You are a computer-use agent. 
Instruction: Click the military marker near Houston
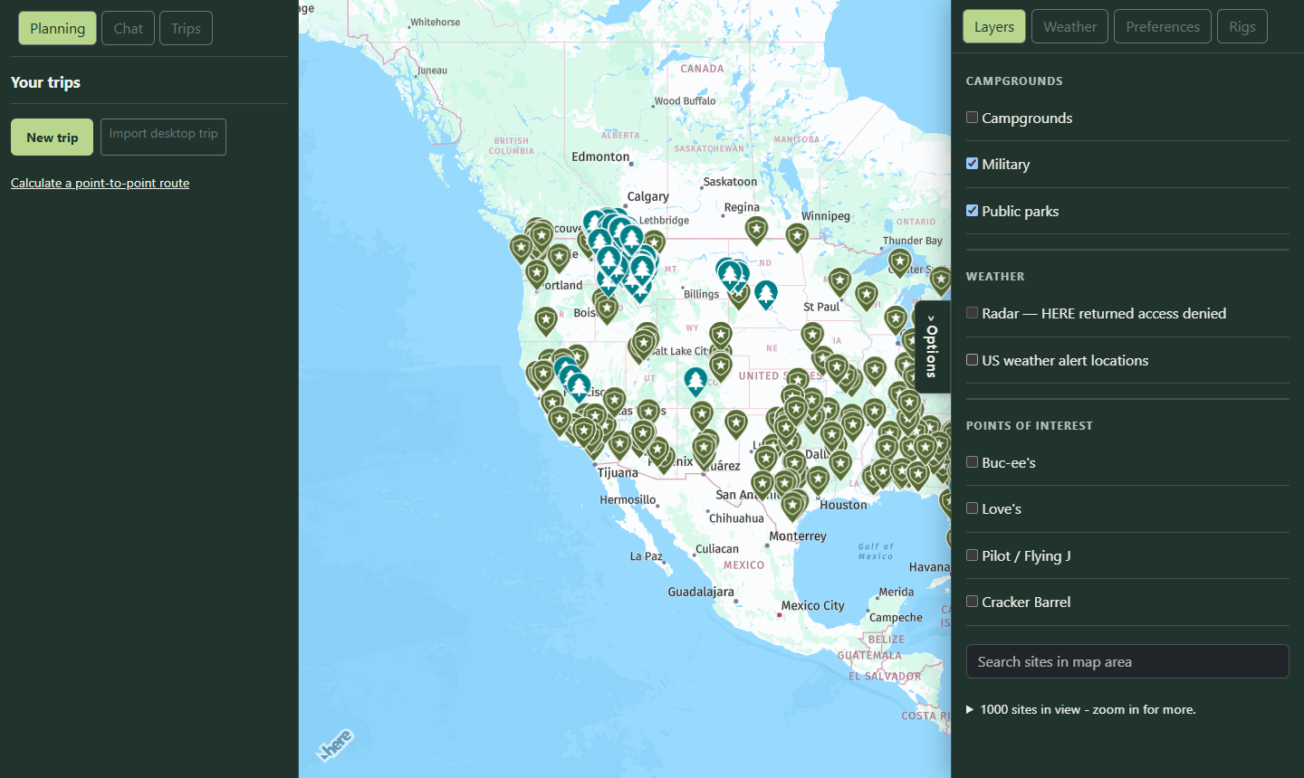(x=819, y=479)
